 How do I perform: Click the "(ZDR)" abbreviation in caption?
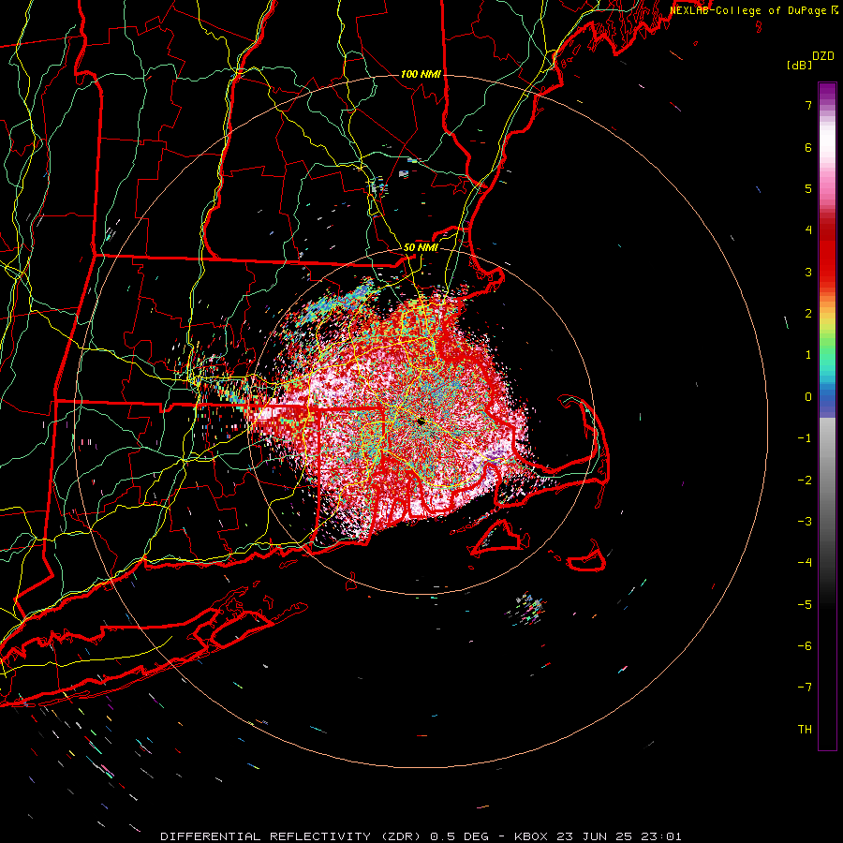tap(400, 836)
